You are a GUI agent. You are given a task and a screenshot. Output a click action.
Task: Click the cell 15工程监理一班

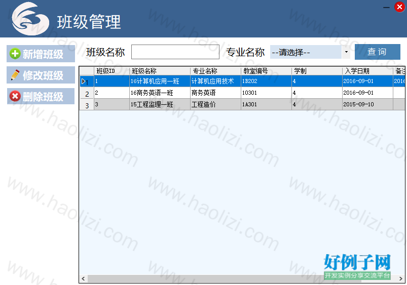coord(160,104)
